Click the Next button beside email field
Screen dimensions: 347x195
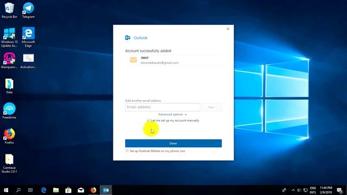point(211,107)
